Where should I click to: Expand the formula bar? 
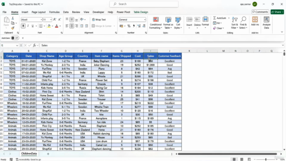283,45
